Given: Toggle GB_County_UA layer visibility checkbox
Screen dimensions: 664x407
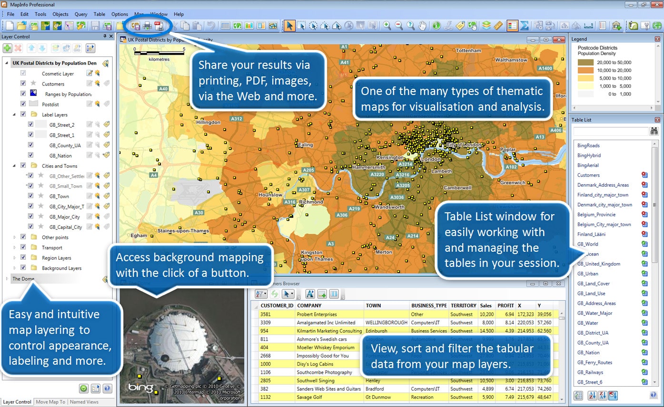Looking at the screenshot, I should click(x=30, y=145).
